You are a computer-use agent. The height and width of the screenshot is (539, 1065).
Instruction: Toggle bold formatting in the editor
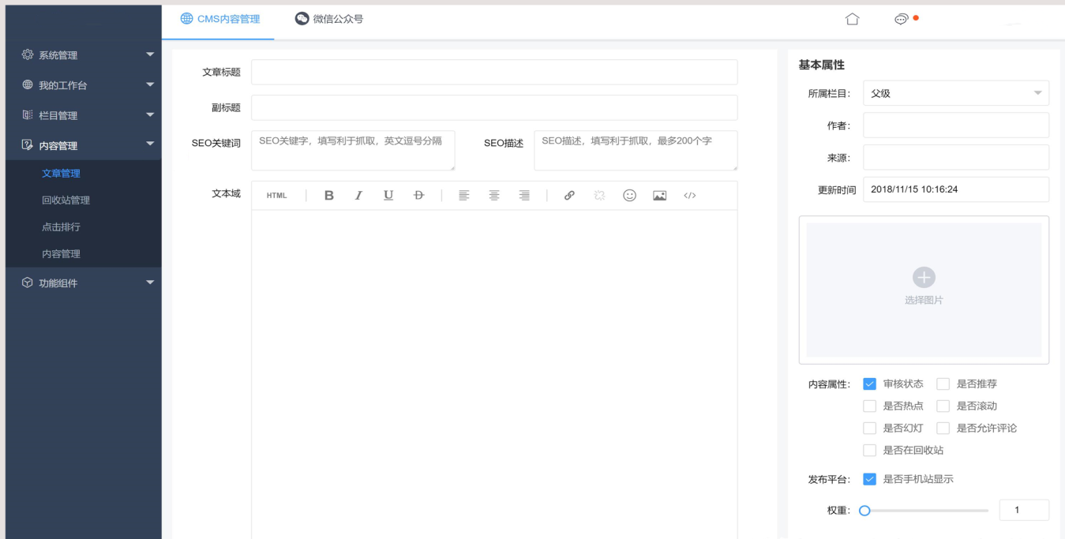[329, 196]
